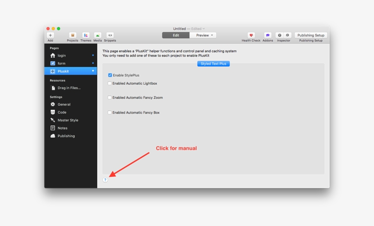Click the right Inspector info icon
Image resolution: width=374 pixels, height=226 pixels.
[287, 35]
